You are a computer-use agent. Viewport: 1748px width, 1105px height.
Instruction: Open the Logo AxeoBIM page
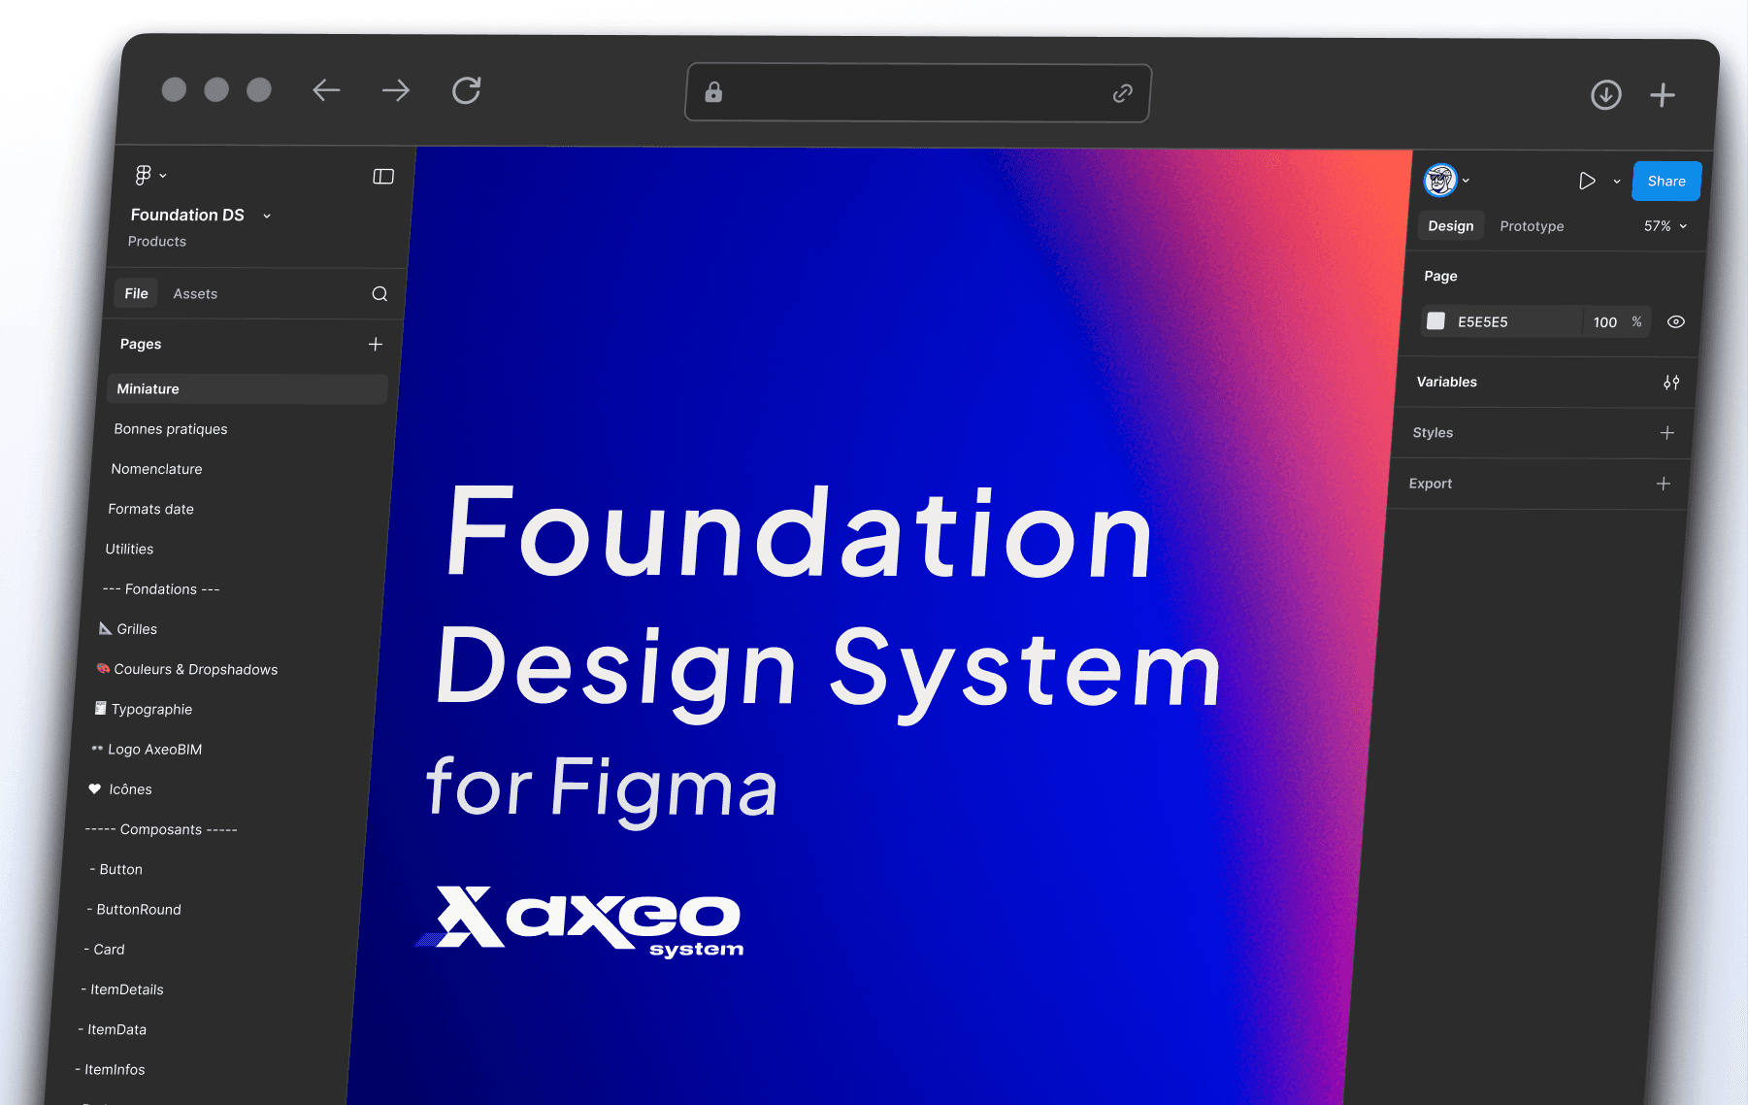click(x=147, y=750)
